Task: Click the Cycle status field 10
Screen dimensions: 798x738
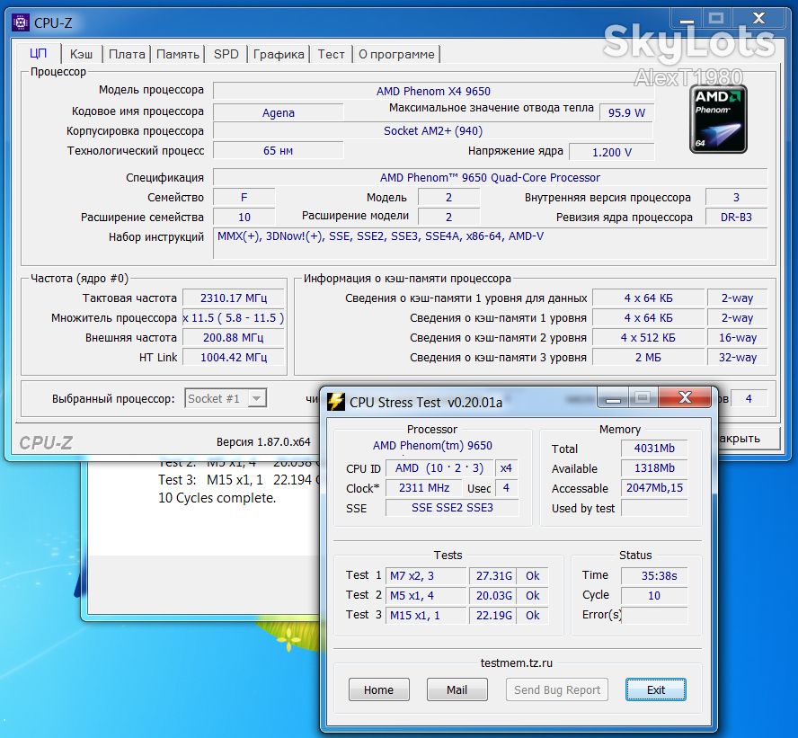Action: 654,595
